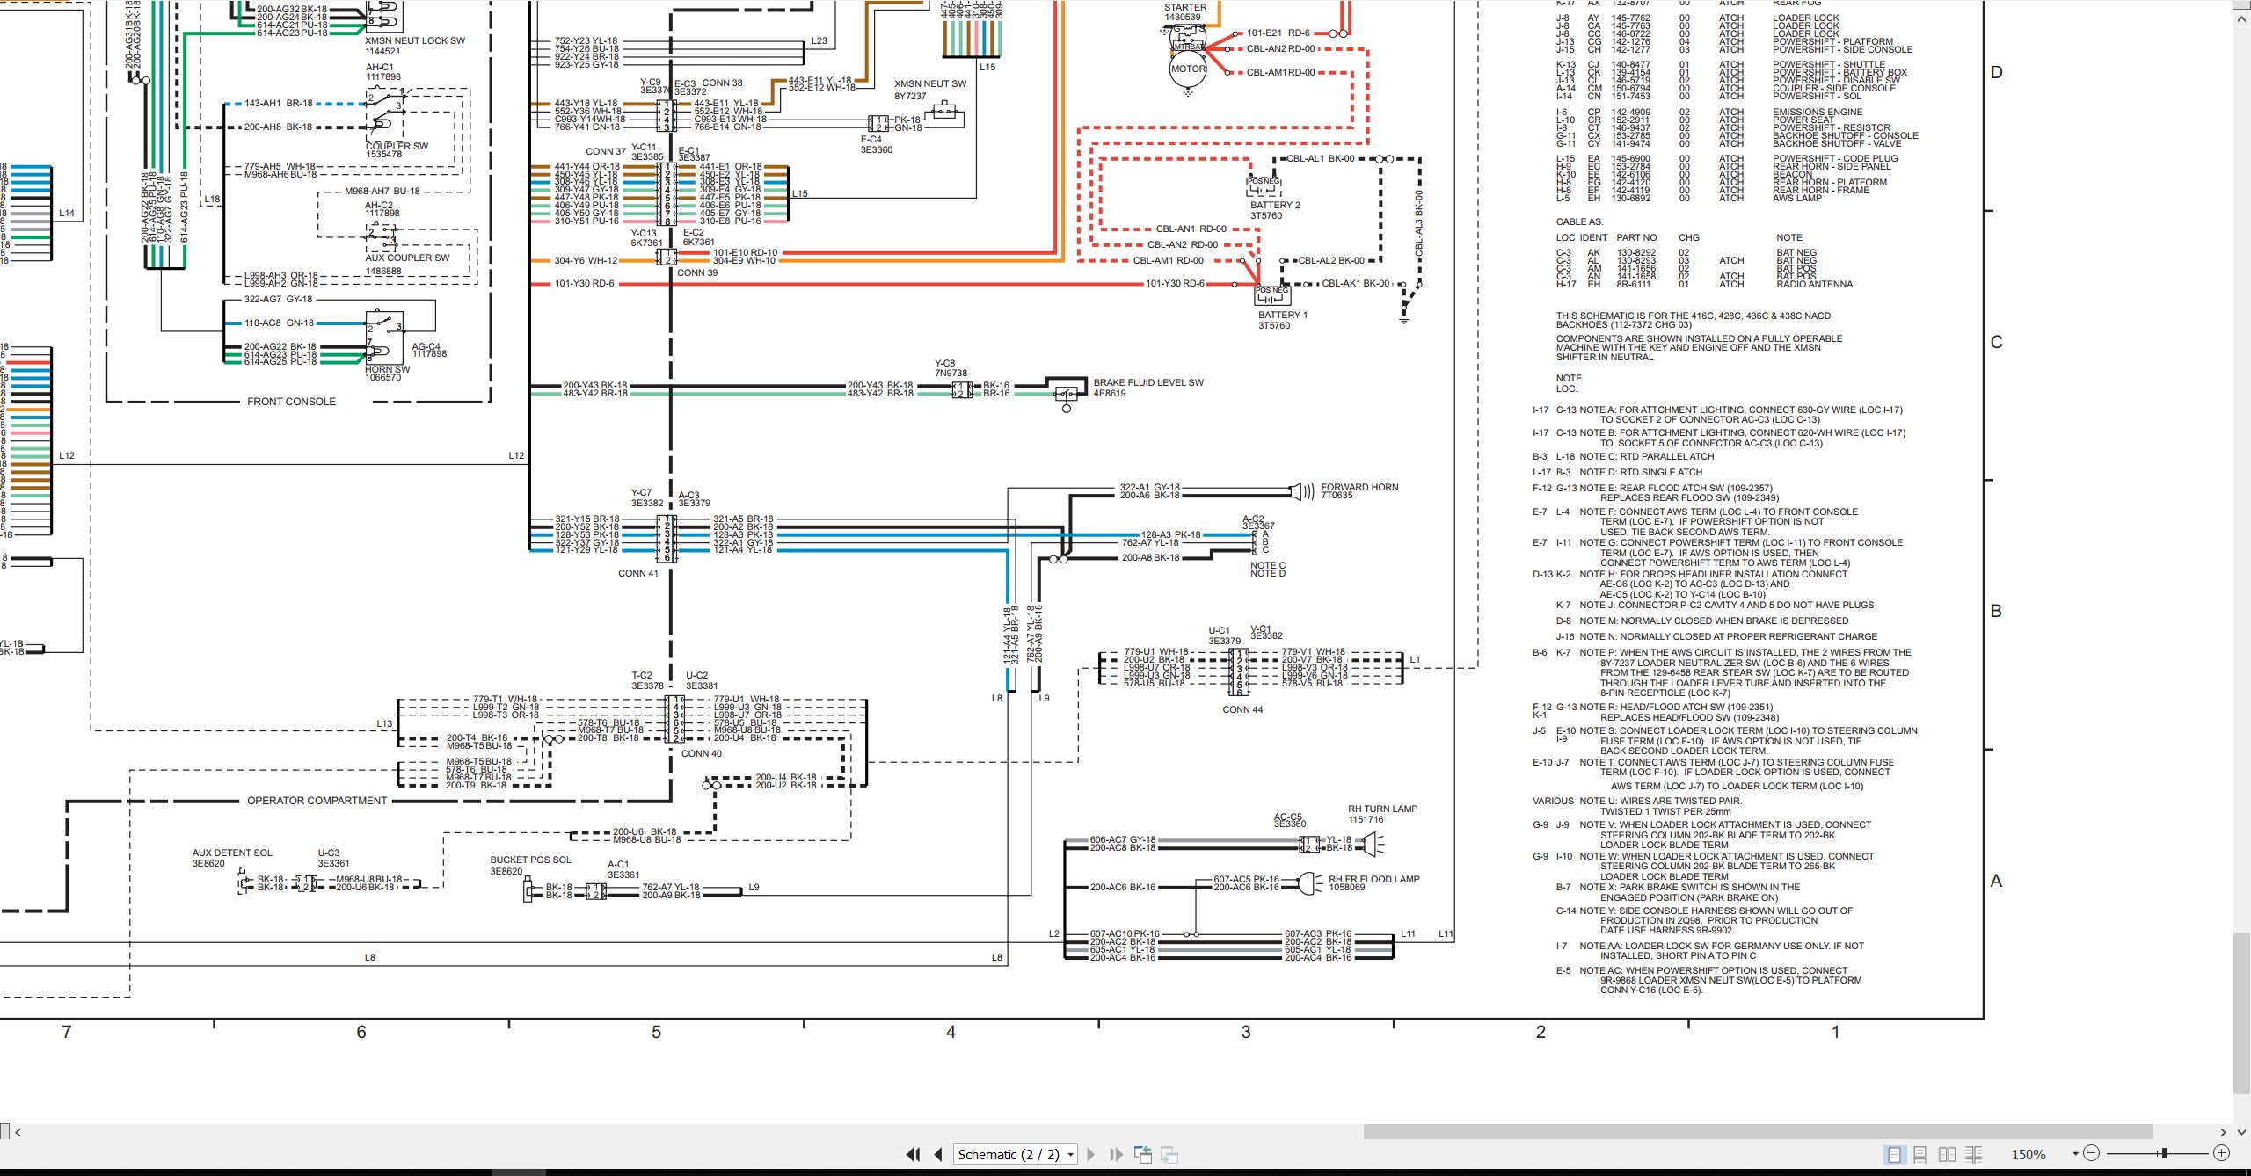Click the BUCKET POS SOL label
The height and width of the screenshot is (1176, 2251).
530,860
